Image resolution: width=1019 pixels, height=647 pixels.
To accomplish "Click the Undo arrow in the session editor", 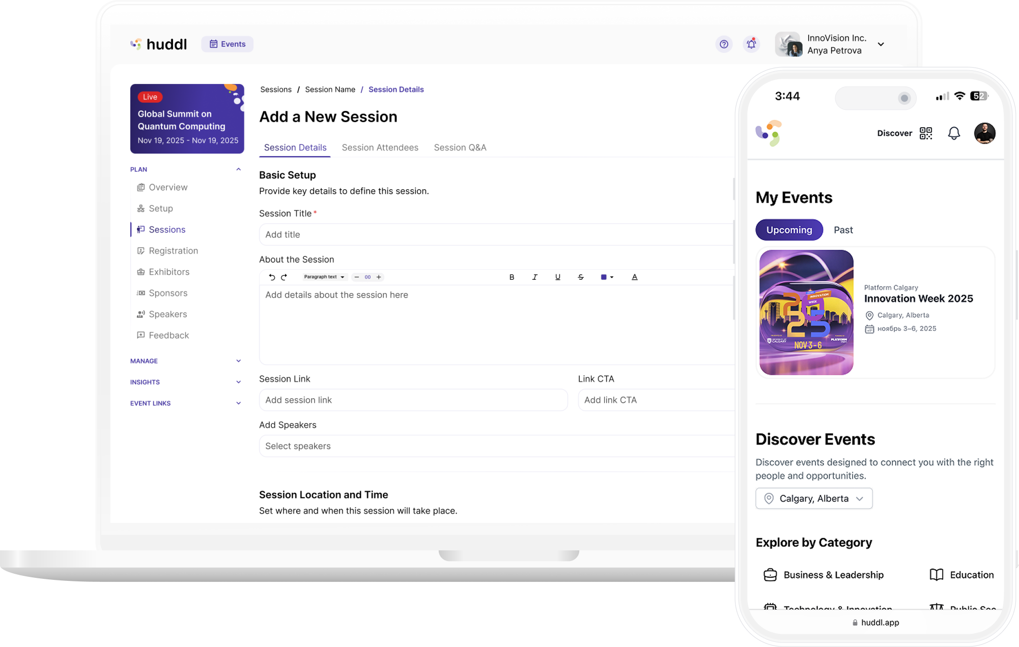I will (x=272, y=277).
